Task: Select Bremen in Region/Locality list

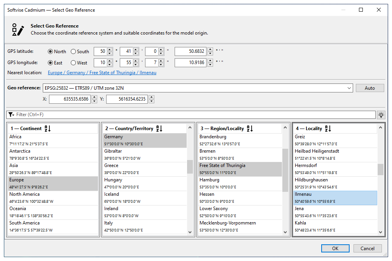Action: click(240, 155)
